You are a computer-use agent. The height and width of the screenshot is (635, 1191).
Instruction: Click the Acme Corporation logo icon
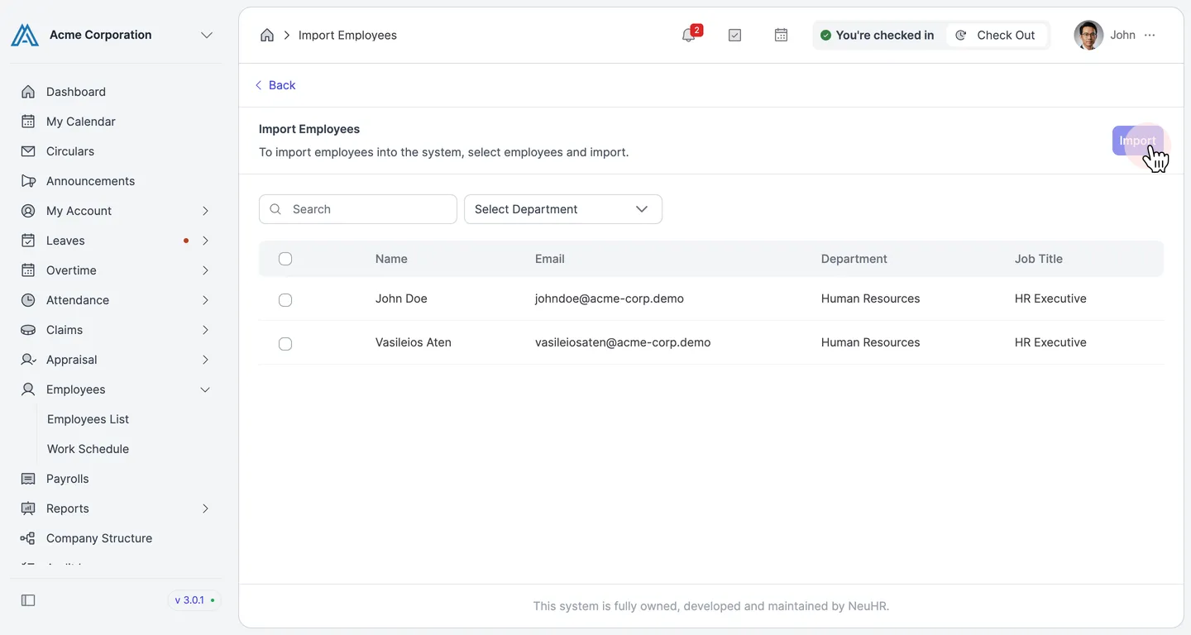point(25,35)
